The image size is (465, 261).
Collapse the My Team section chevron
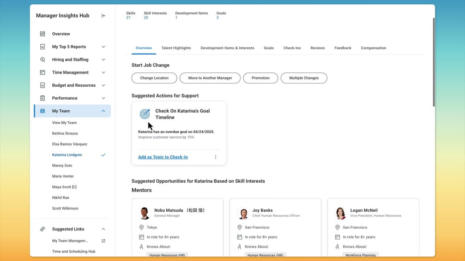coord(103,111)
